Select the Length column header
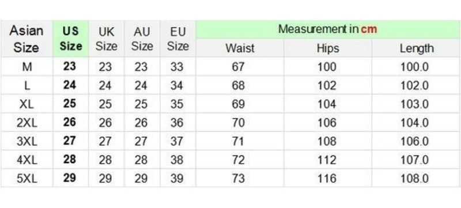Screen dimensions: 461x208 (415, 48)
